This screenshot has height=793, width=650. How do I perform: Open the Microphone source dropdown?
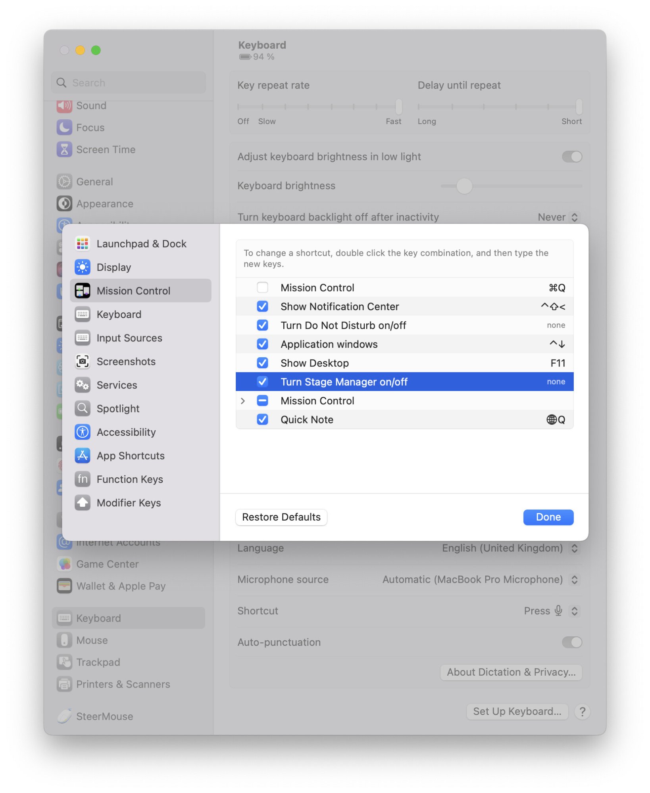481,579
